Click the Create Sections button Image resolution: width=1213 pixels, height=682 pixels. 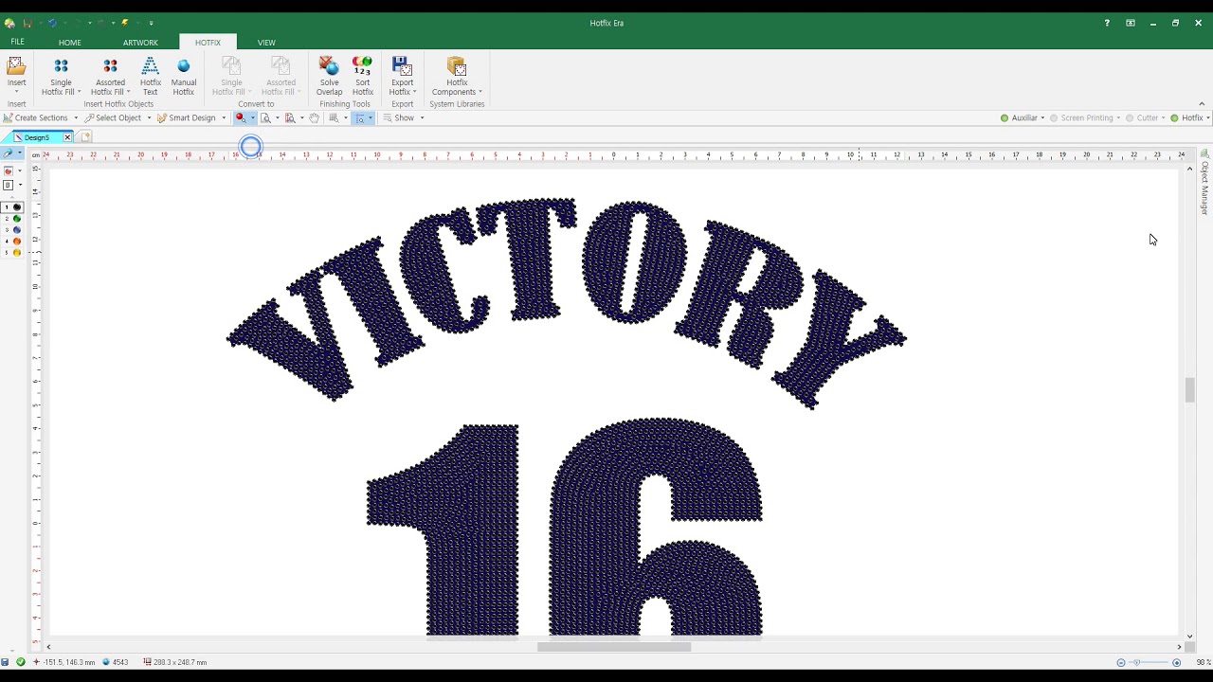36,118
